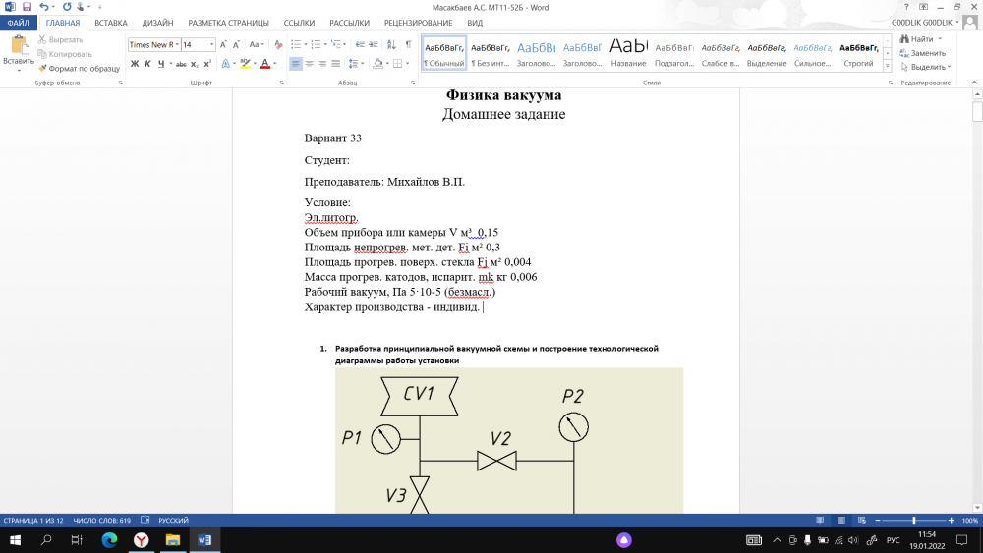This screenshot has height=553, width=983.
Task: Switch to ДИЗАЙН tab
Action: click(x=157, y=23)
